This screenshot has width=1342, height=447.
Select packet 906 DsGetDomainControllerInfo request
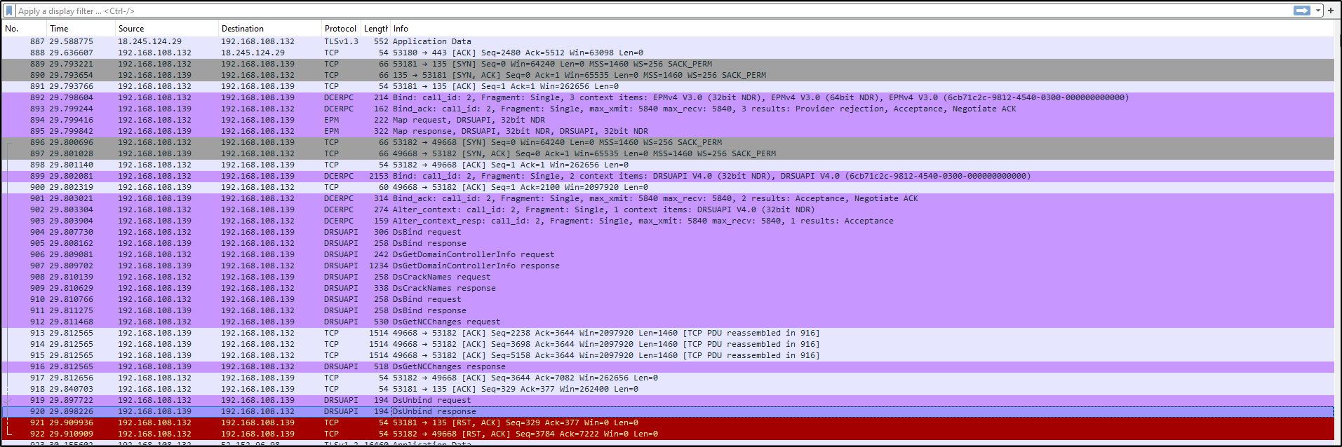[473, 254]
